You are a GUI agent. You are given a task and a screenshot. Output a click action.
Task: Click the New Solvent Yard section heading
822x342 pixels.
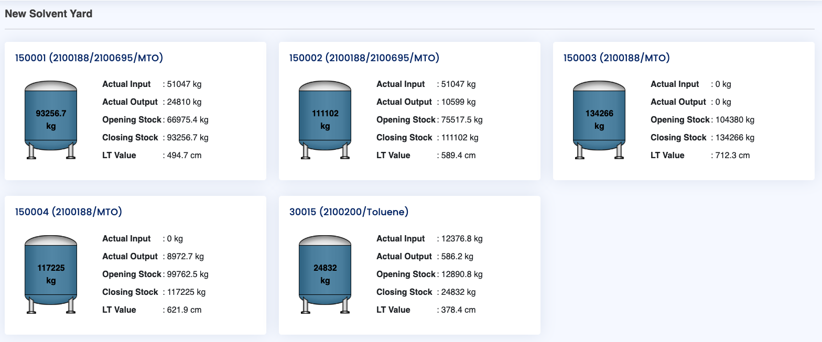[49, 14]
